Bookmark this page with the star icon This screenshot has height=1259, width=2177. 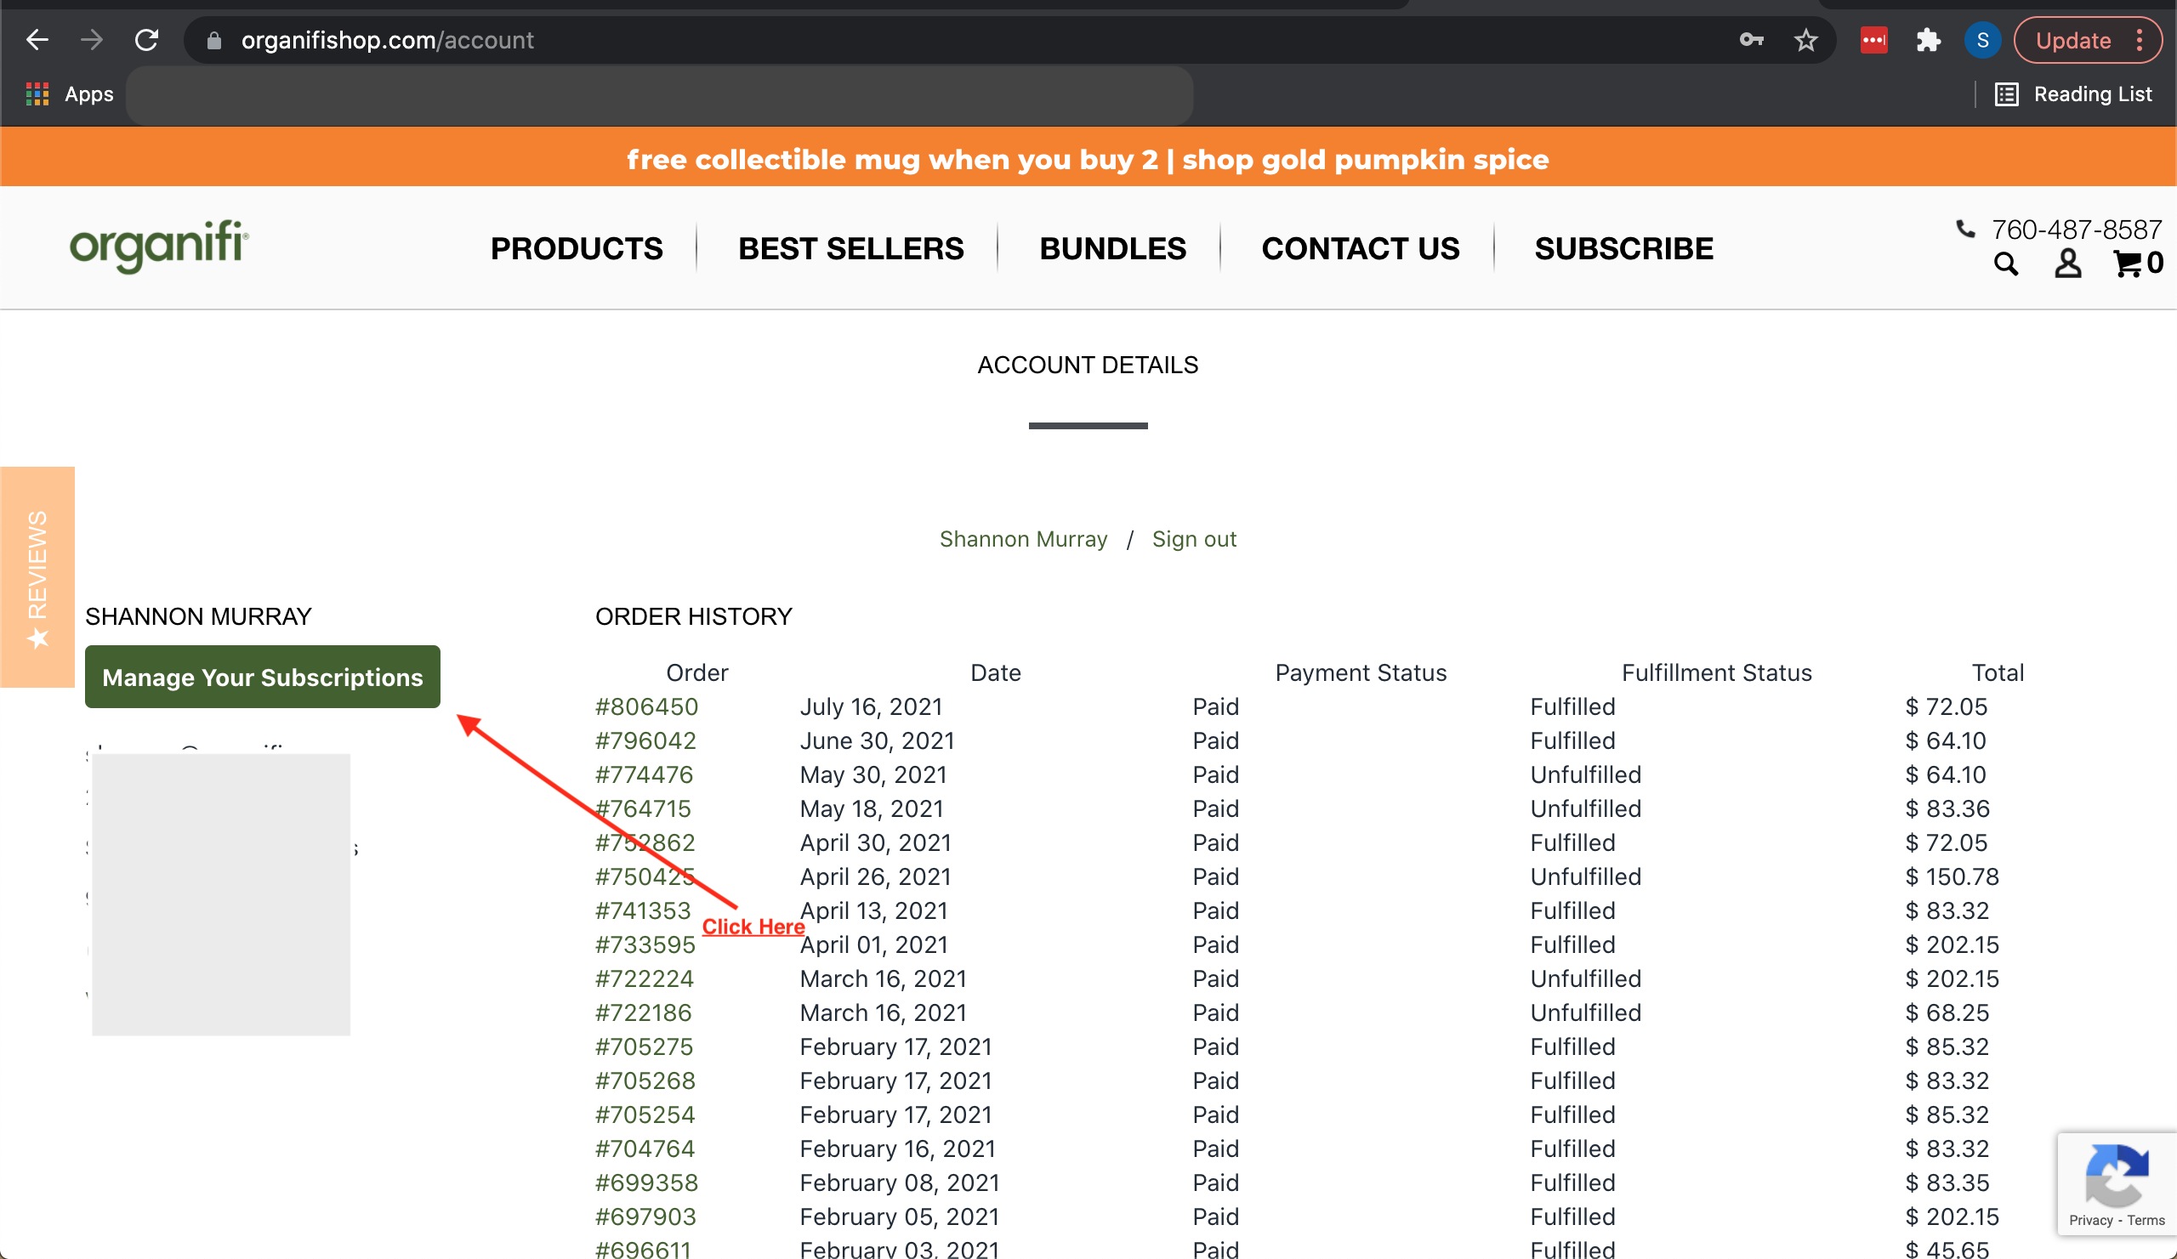1805,40
